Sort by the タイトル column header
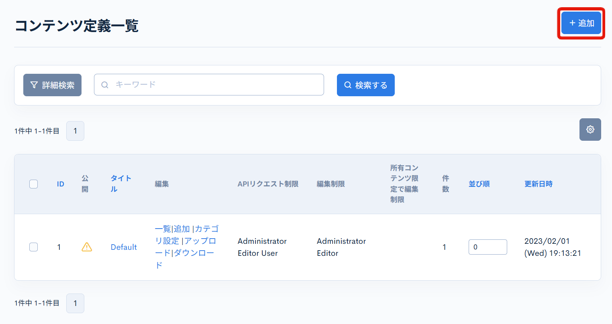This screenshot has height=324, width=612. click(x=121, y=184)
